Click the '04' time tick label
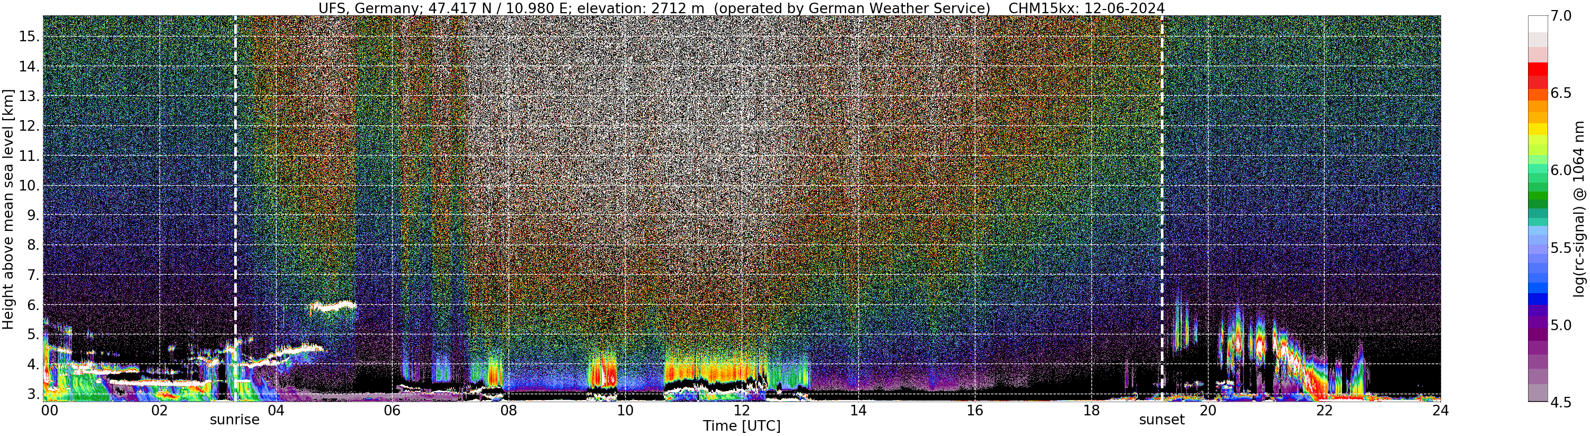The height and width of the screenshot is (436, 1590). 276,410
